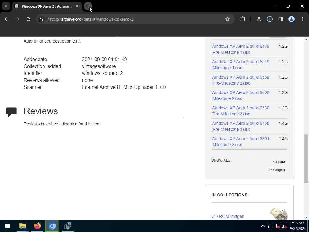Click the 'Reviews allowed' value none
309x232 pixels.
tap(87, 80)
